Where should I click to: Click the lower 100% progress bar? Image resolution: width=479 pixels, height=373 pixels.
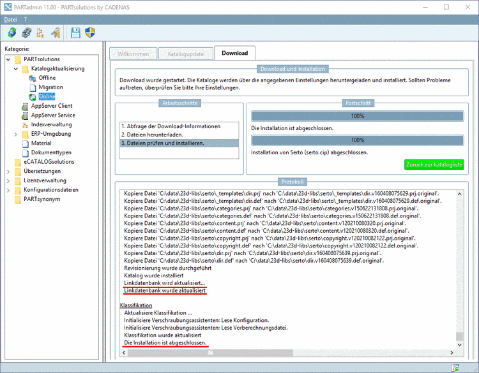tap(358, 140)
